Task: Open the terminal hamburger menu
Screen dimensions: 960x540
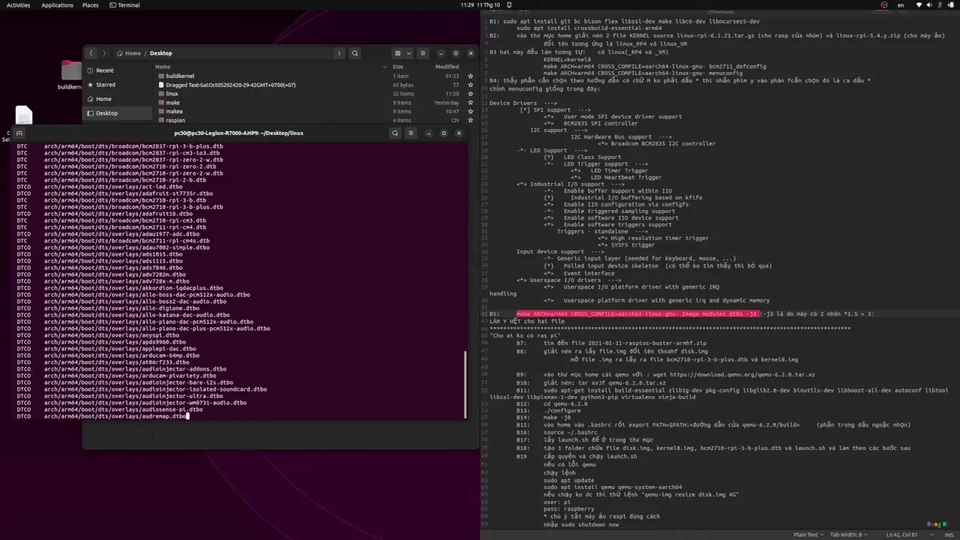Action: point(410,133)
